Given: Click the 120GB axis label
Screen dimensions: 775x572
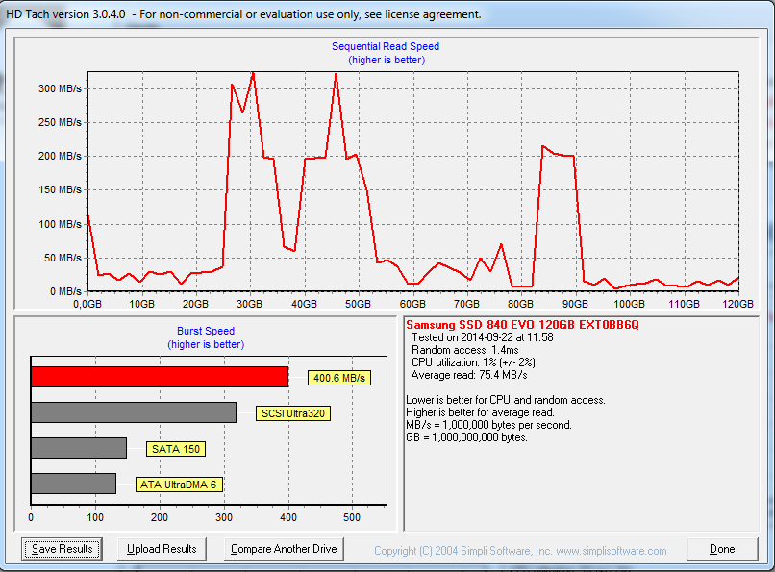Looking at the screenshot, I should pos(737,304).
